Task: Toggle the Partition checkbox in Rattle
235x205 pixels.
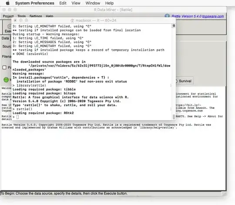Action: (4, 67)
